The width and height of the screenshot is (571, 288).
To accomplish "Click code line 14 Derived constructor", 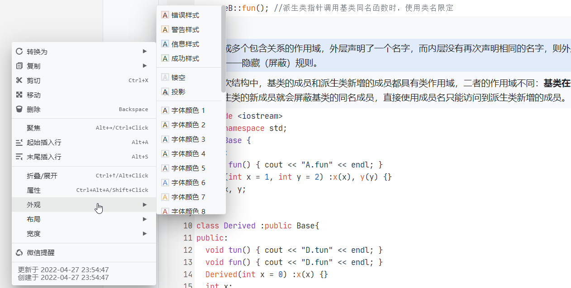I will click(266, 274).
